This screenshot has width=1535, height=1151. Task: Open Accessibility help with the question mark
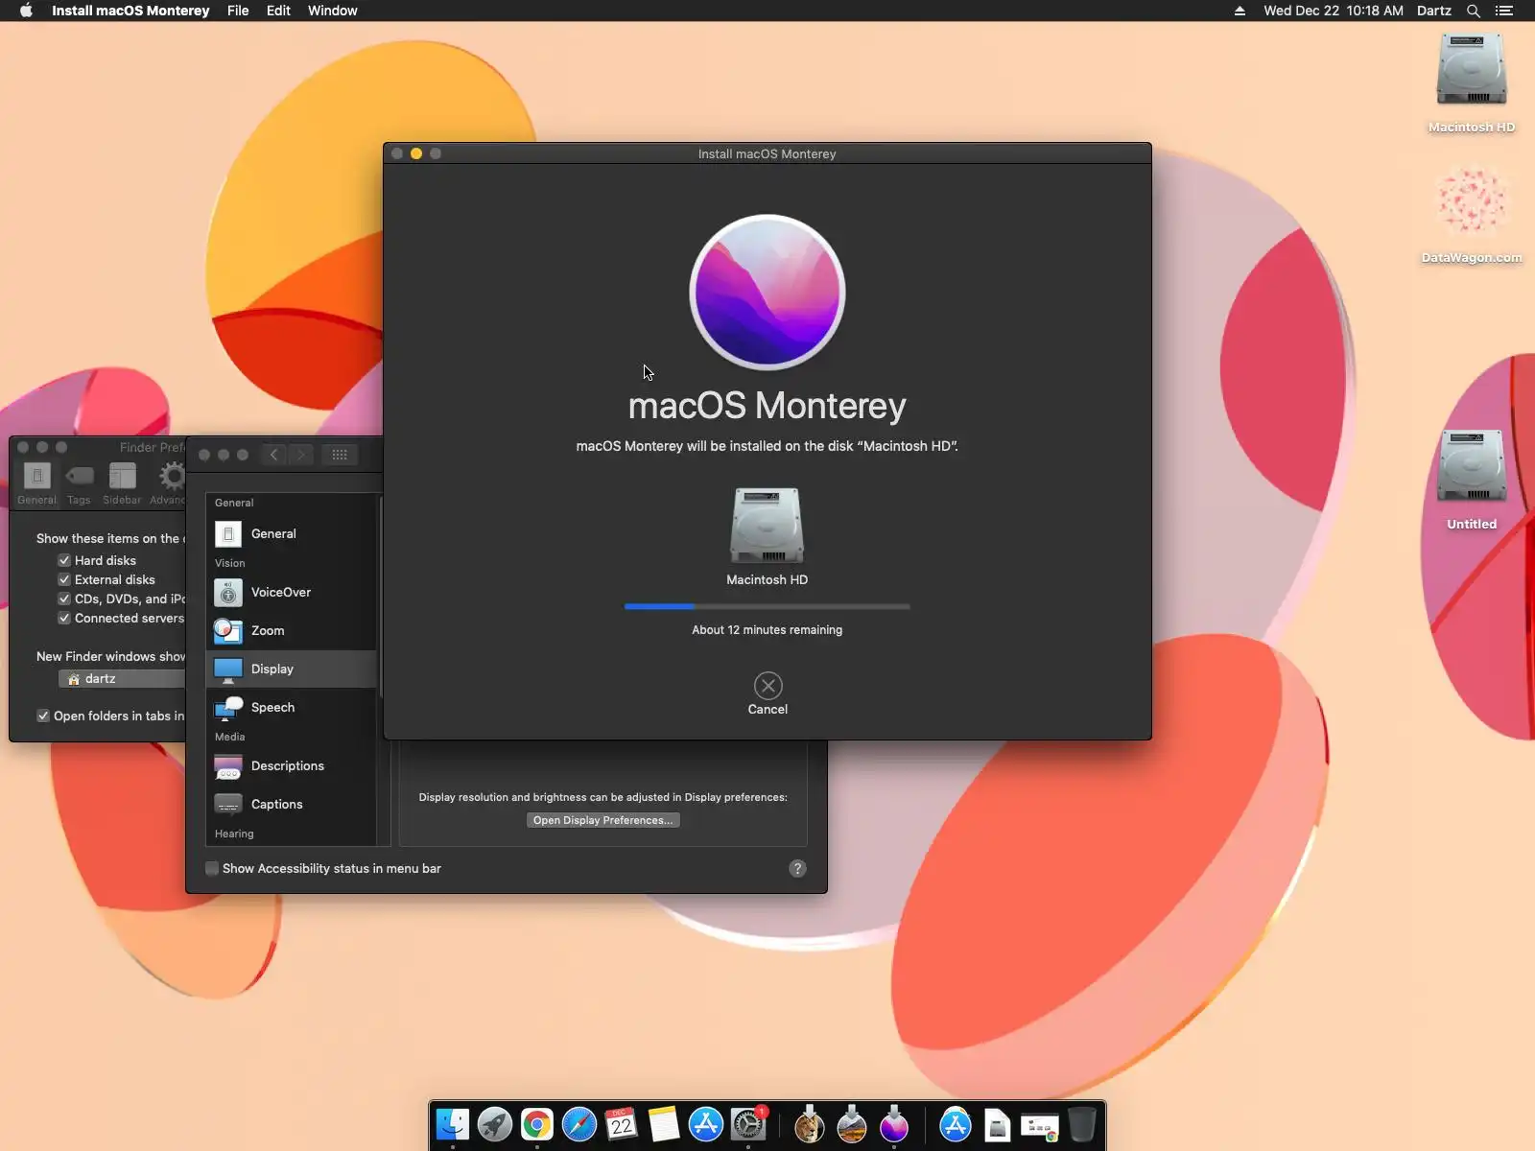[x=797, y=868]
